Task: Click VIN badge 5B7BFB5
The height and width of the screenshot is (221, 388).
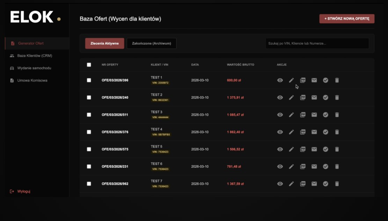Action: click(161, 135)
